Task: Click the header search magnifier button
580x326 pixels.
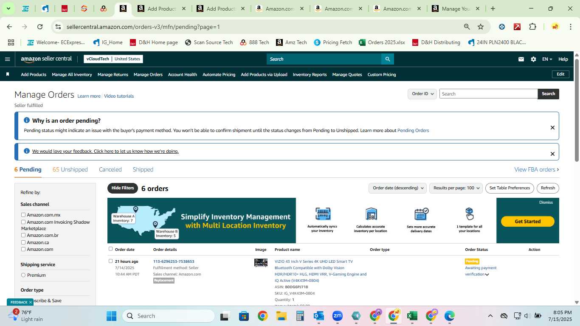Action: click(x=387, y=59)
